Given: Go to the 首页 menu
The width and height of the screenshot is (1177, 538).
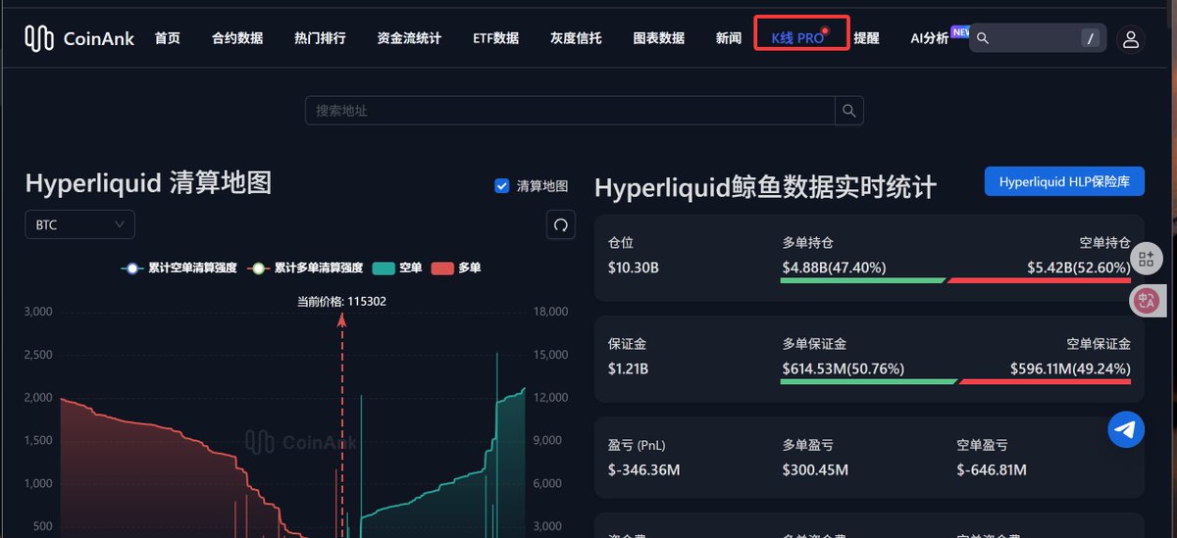Looking at the screenshot, I should (168, 38).
